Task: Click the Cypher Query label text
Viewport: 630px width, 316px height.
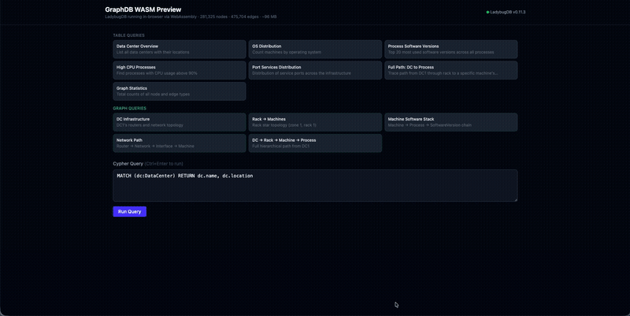Action: 128,164
